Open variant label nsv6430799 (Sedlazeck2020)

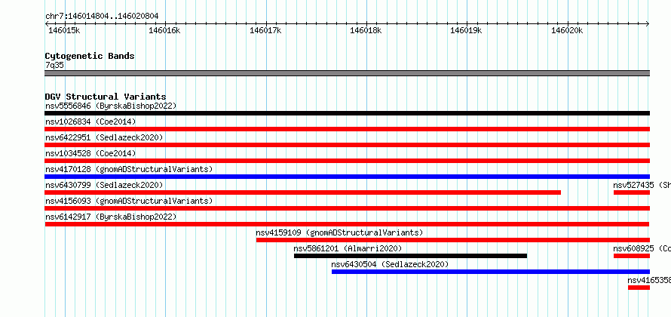tap(104, 185)
